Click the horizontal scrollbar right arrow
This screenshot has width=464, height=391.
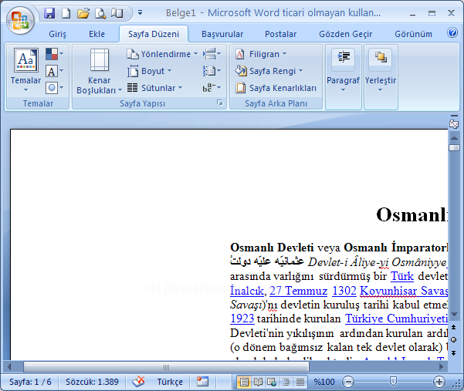pyautogui.click(x=441, y=367)
